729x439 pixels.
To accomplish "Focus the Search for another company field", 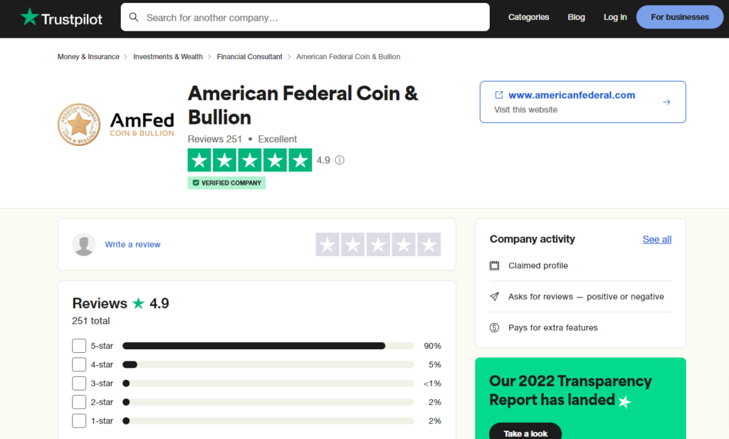I will [x=305, y=17].
